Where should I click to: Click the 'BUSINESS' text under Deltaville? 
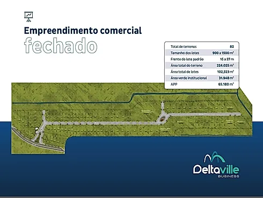click(x=229, y=176)
